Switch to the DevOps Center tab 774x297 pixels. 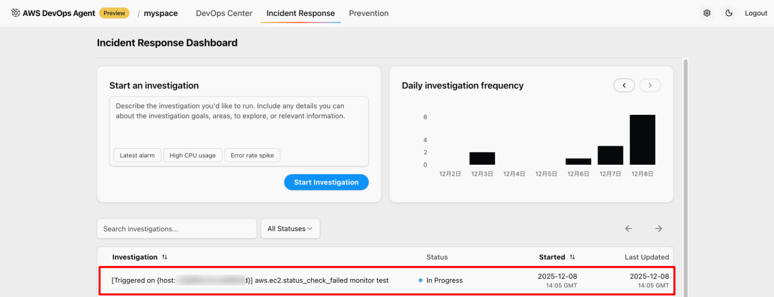pyautogui.click(x=224, y=13)
